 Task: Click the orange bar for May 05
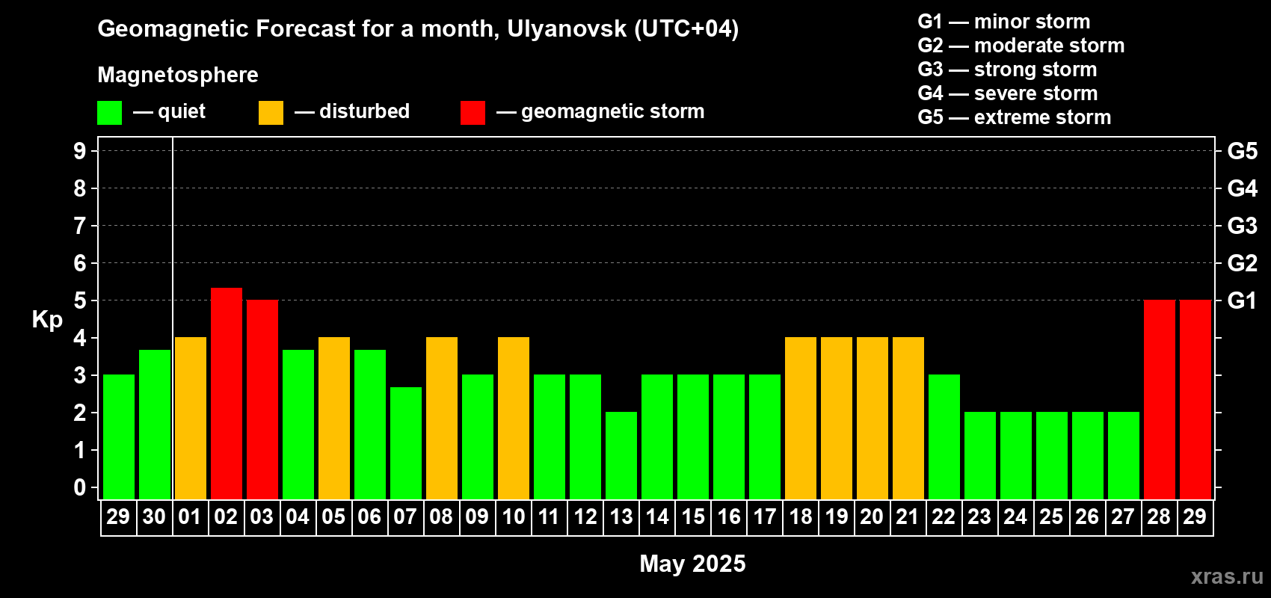[334, 419]
